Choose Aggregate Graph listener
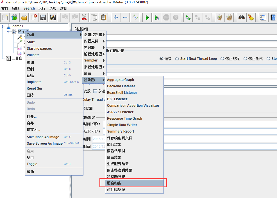Screen dimensions: 277x198 pos(135,80)
